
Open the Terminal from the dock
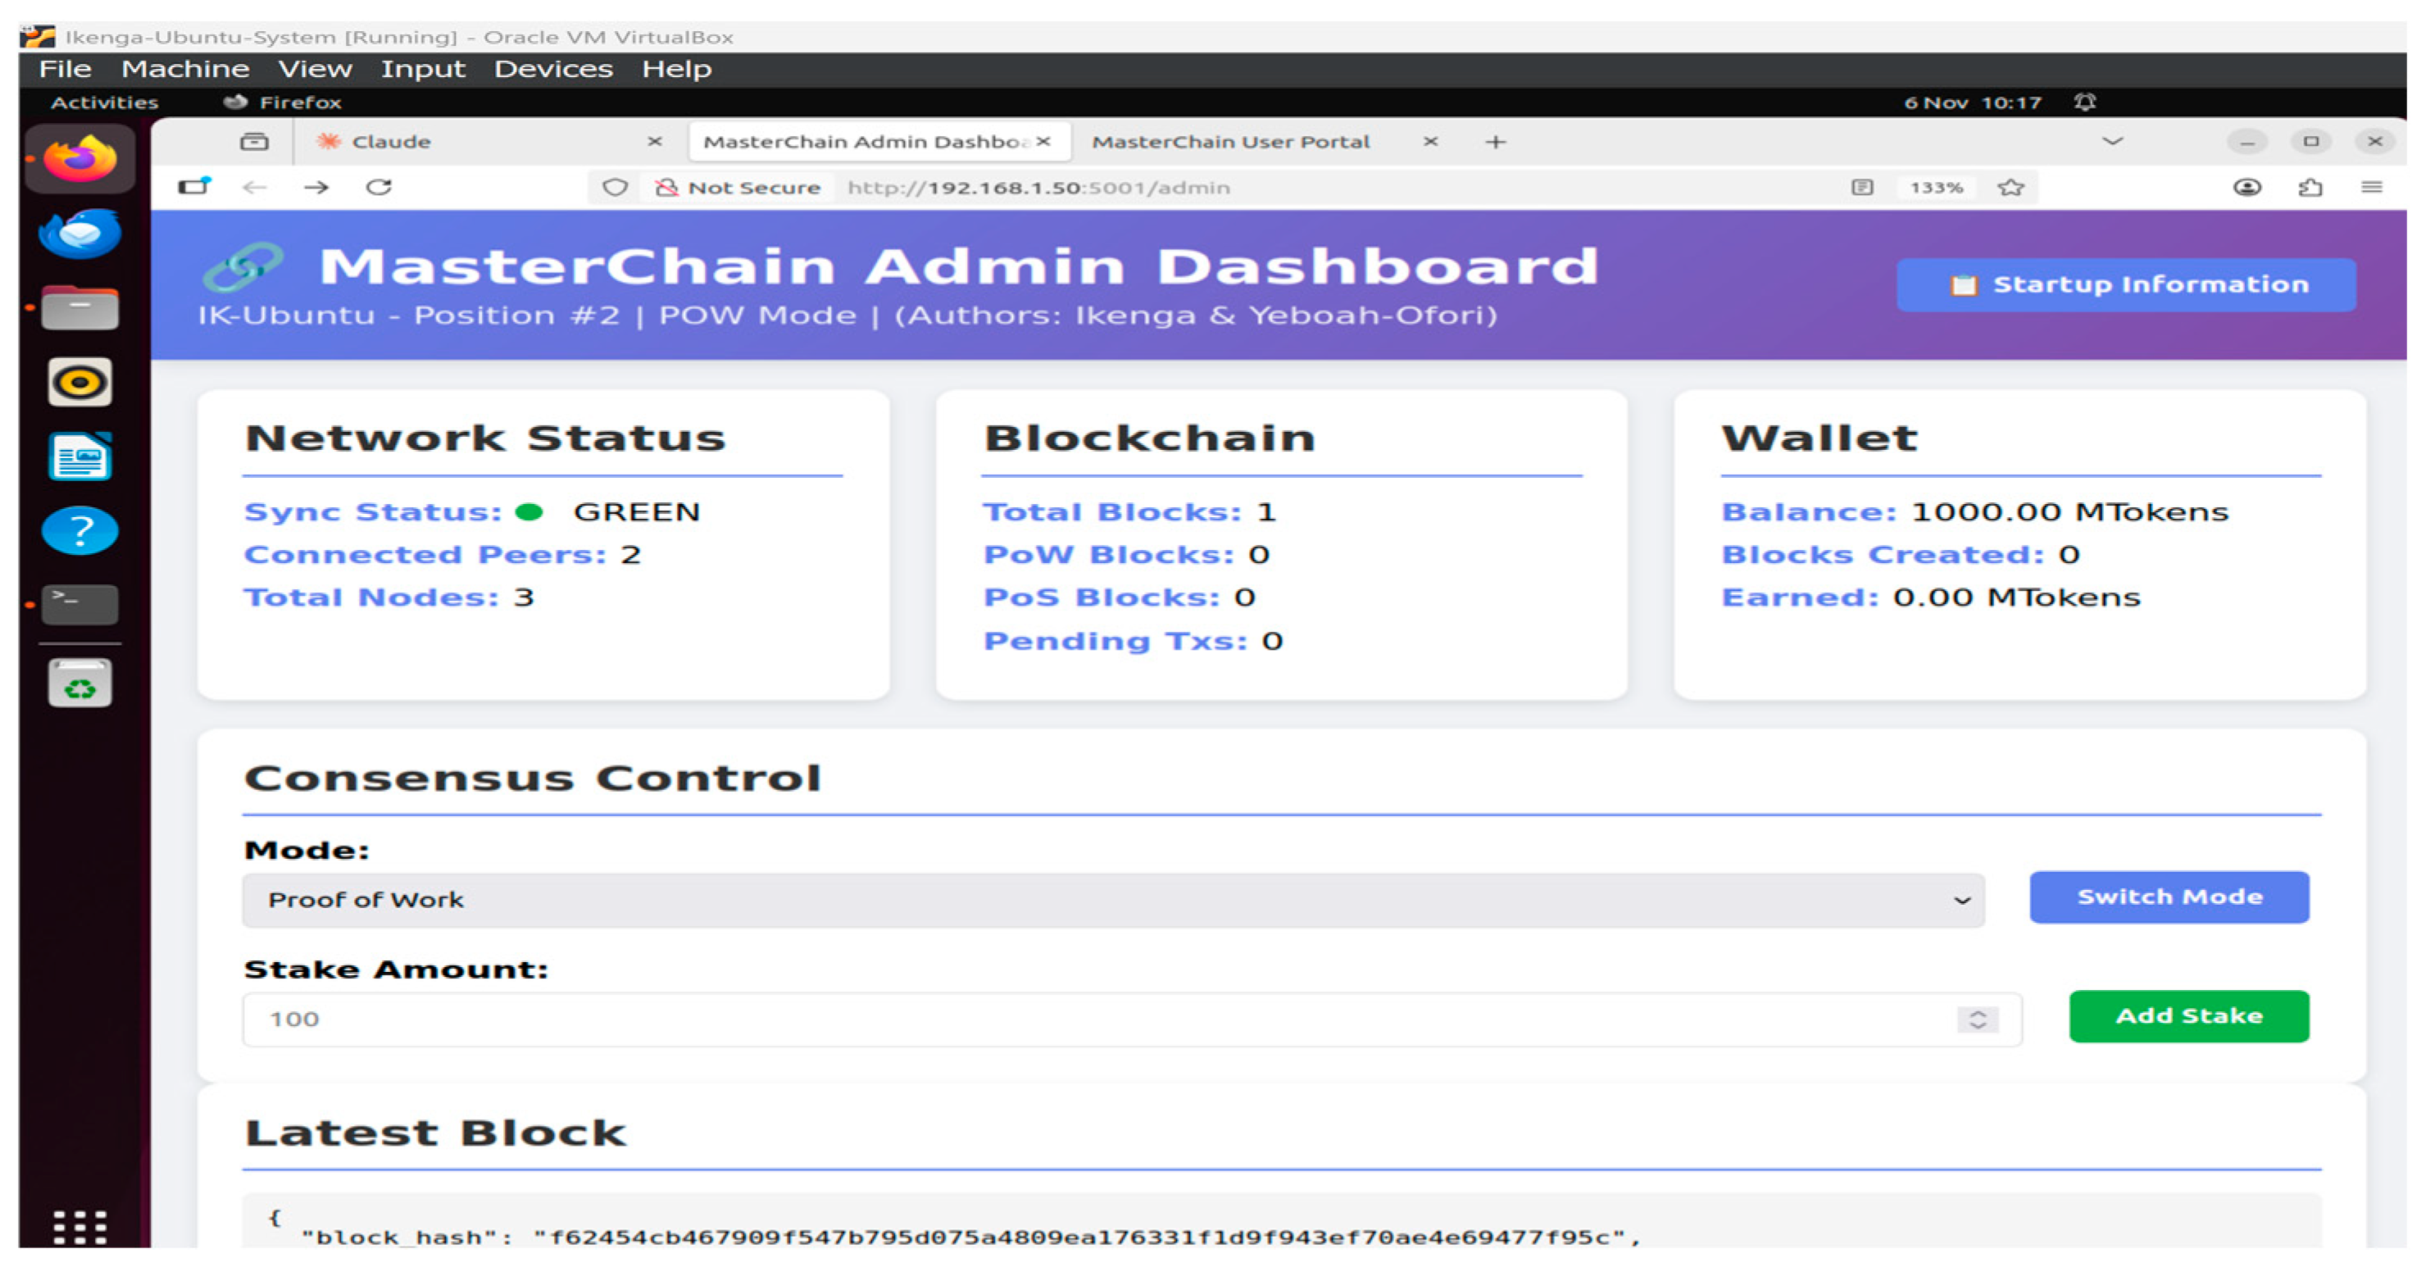[x=80, y=605]
